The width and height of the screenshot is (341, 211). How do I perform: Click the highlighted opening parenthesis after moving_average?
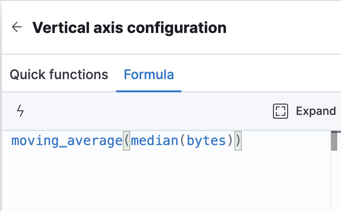(126, 140)
